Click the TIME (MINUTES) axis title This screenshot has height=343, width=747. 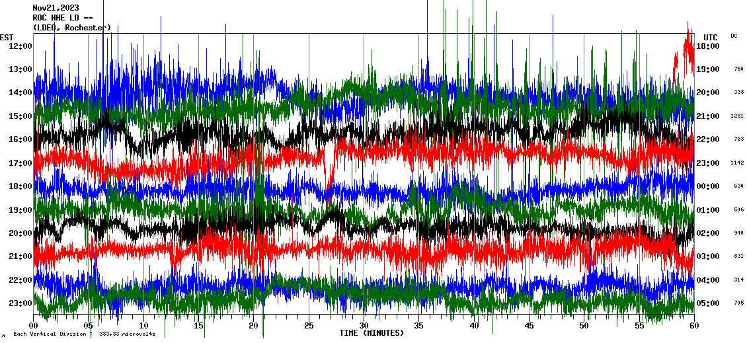pyautogui.click(x=372, y=333)
